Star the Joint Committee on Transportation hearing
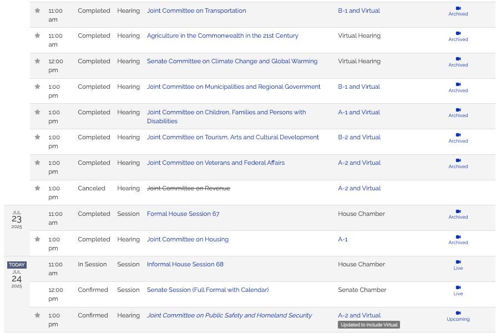This screenshot has width=496, height=333. tap(37, 11)
